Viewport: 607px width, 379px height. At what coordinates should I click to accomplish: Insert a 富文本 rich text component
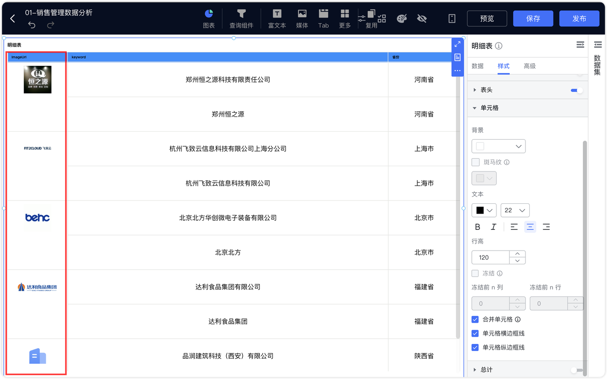point(276,18)
